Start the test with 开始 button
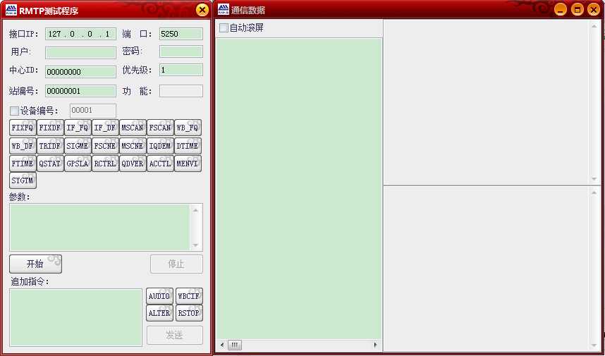 35,264
